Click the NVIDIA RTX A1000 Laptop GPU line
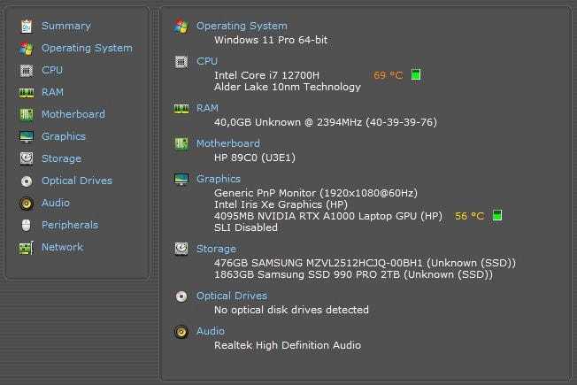This screenshot has width=577, height=385. click(328, 216)
